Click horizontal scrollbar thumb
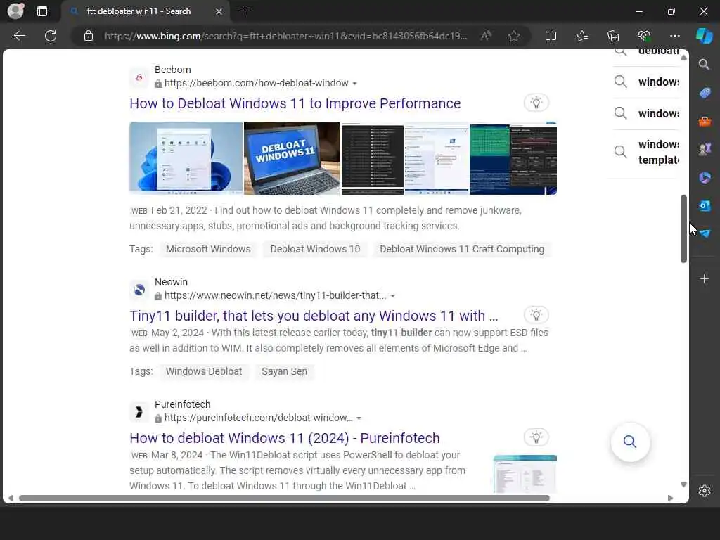This screenshot has height=540, width=720. (x=284, y=499)
